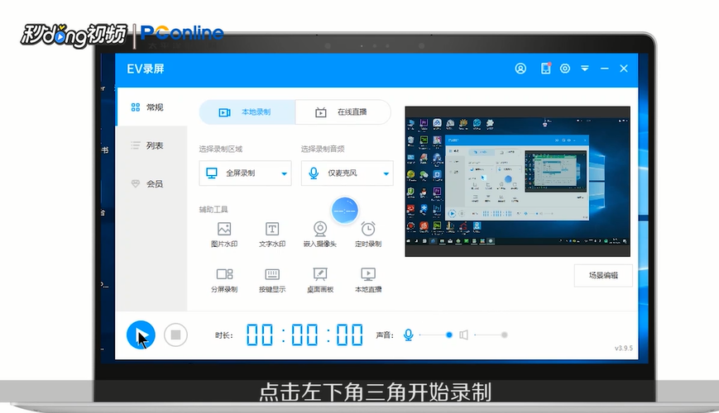719x413 pixels.
Task: Enable the 按键显示 keystroke display tool
Action: click(272, 280)
